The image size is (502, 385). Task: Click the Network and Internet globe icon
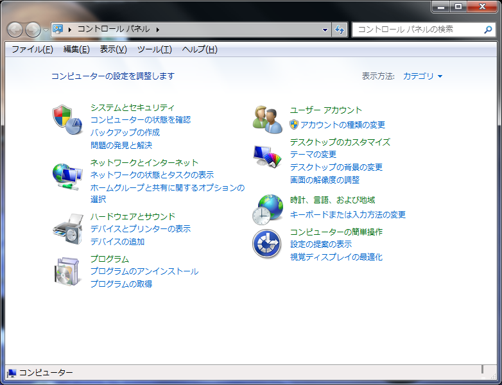point(67,175)
